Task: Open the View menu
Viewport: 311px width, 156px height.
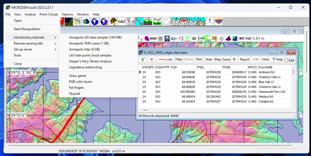Action: coord(17,14)
